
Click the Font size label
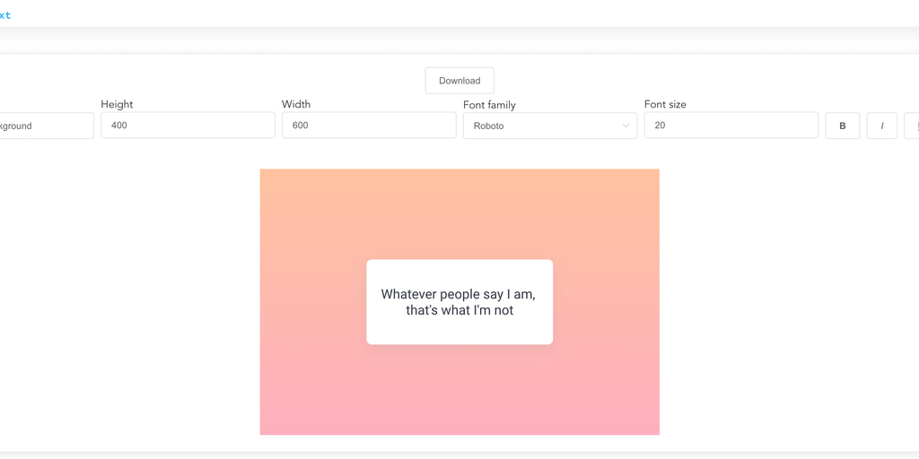click(665, 104)
